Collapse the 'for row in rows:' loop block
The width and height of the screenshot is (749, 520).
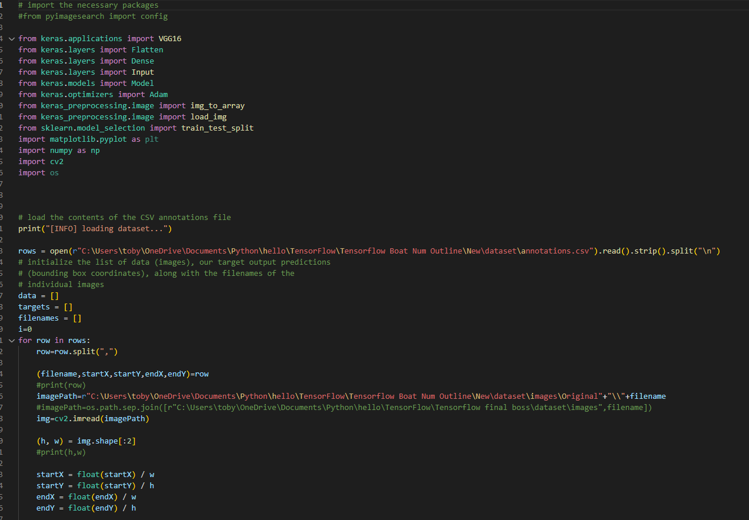(11, 341)
